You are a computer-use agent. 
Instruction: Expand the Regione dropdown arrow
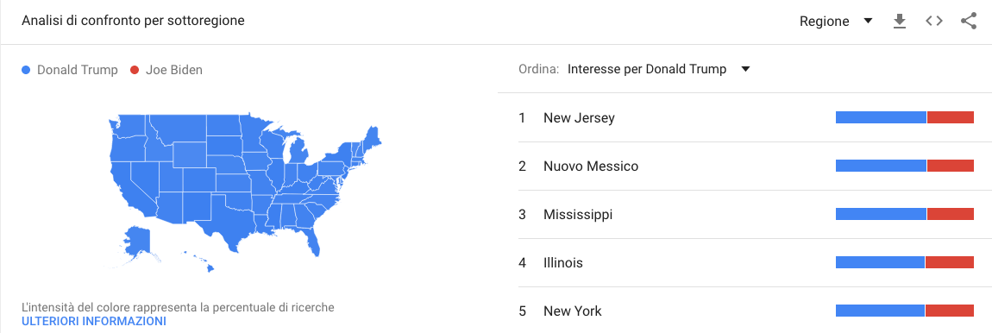(868, 22)
